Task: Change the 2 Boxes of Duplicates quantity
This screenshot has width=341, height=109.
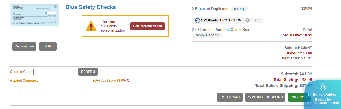Action: [x=239, y=9]
